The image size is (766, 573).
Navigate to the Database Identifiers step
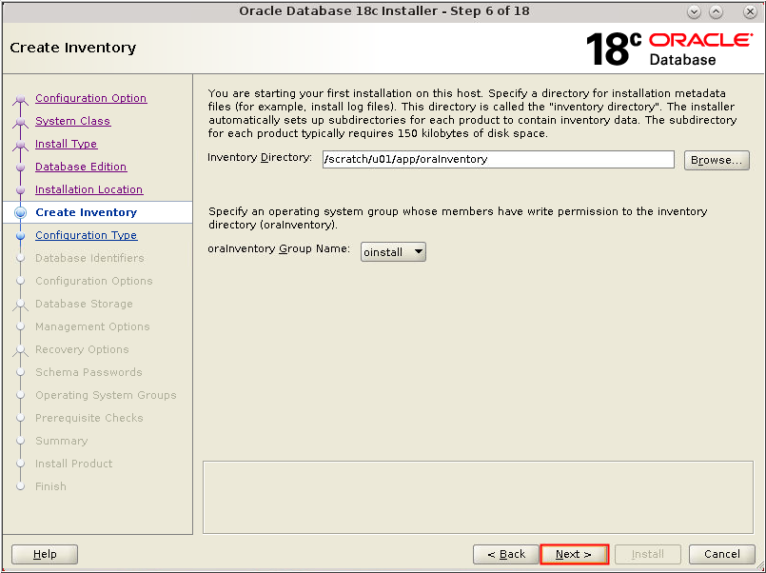click(89, 258)
